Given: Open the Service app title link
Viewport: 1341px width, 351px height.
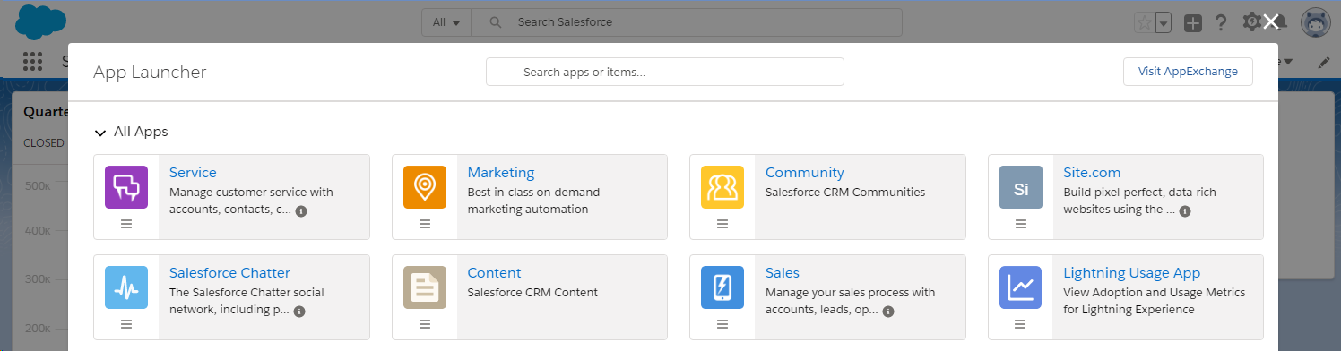Looking at the screenshot, I should (x=193, y=173).
